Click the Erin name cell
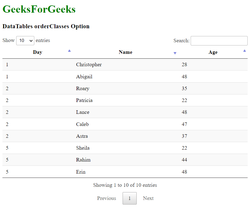The image size is (249, 208). 81,172
